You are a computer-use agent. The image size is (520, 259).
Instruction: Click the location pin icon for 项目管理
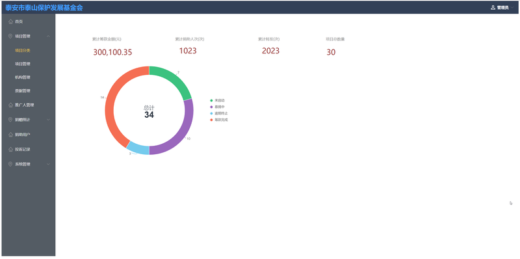tap(10, 36)
